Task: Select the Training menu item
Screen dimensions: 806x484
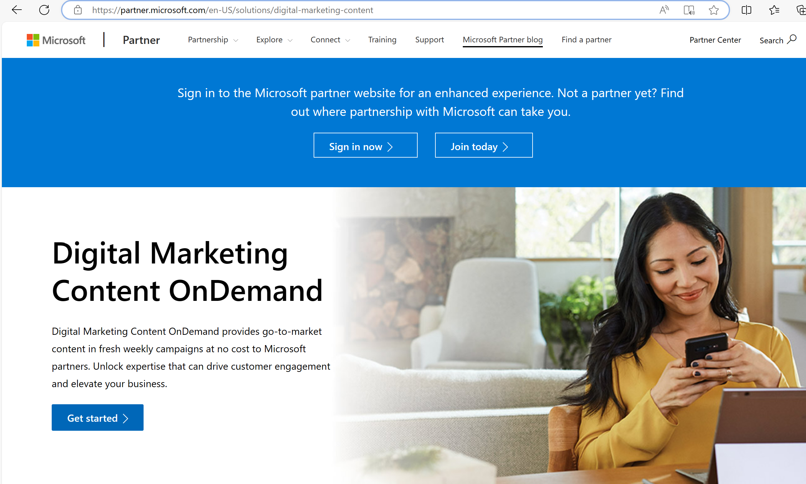Action: pyautogui.click(x=382, y=39)
